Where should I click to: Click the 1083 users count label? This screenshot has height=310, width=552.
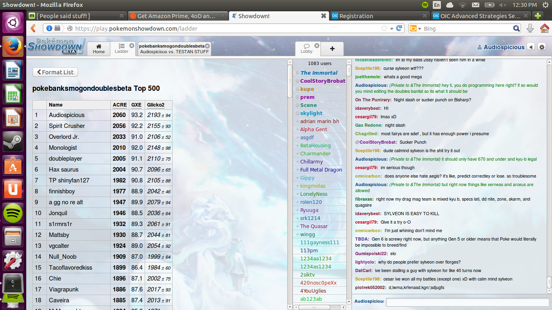pyautogui.click(x=320, y=63)
